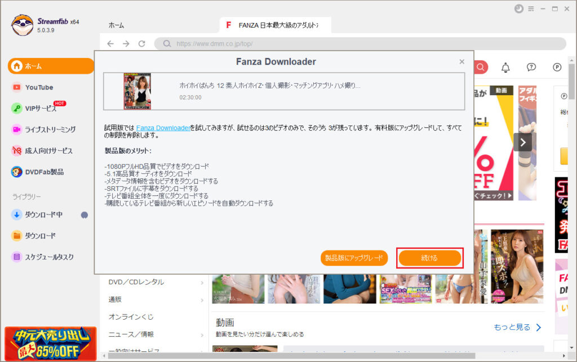Click the adult services 18 icon
The image size is (577, 362).
pos(16,151)
